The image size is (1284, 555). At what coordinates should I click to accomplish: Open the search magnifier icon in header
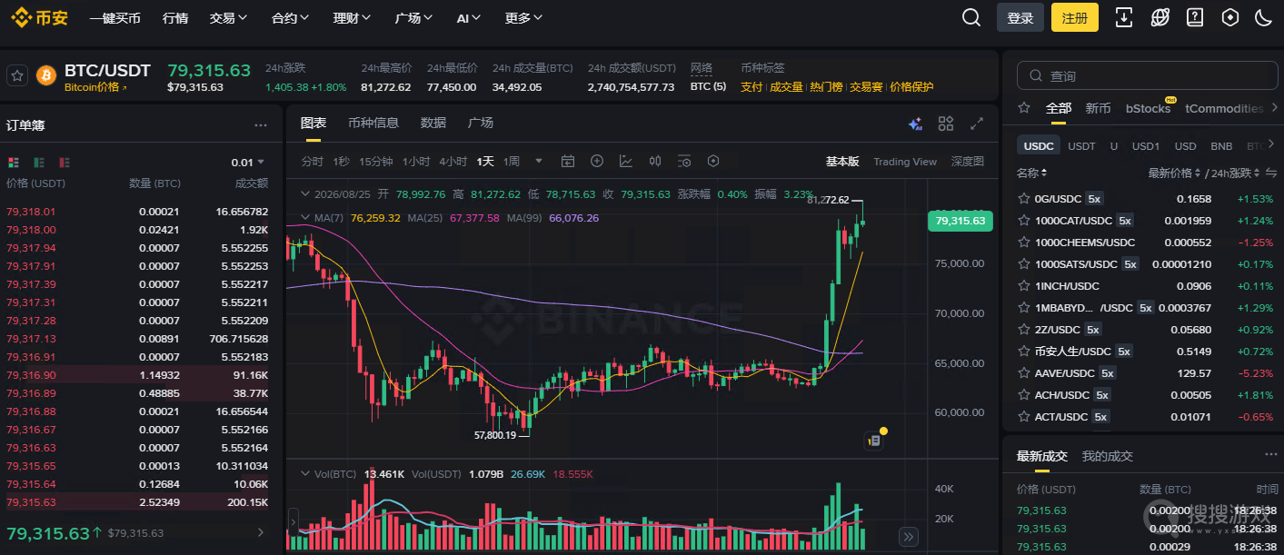click(971, 17)
